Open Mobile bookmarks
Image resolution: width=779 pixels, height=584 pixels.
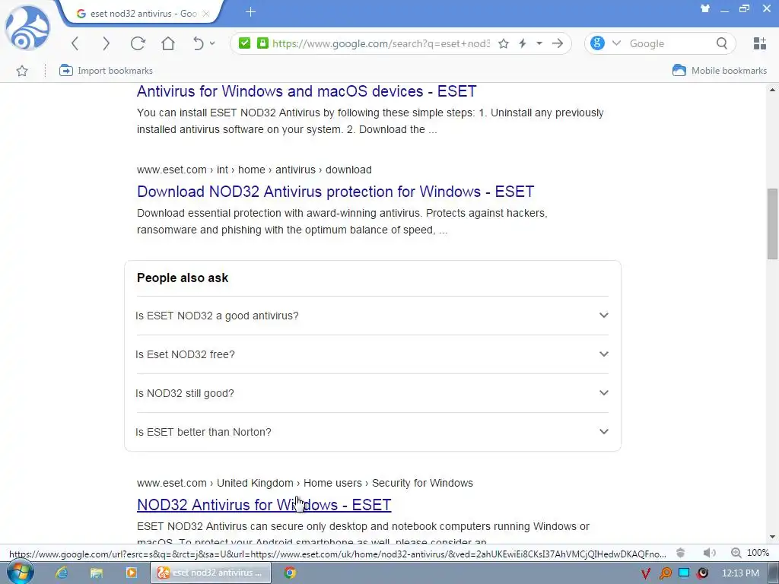pos(720,71)
